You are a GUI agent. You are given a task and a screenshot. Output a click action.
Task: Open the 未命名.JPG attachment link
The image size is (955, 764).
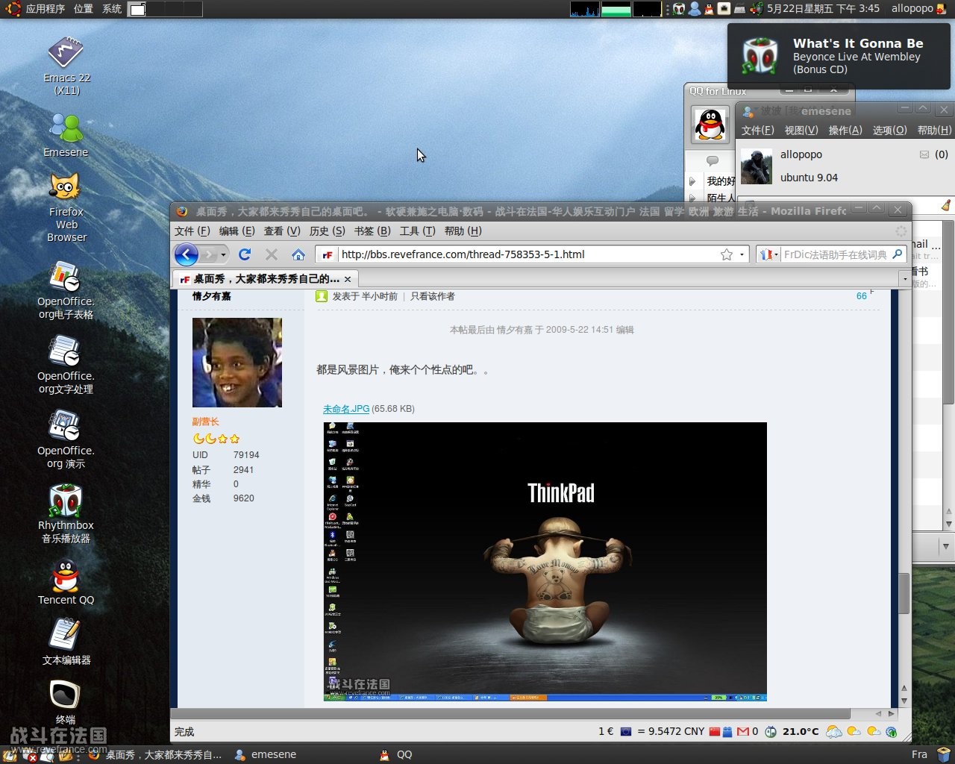[x=346, y=409]
